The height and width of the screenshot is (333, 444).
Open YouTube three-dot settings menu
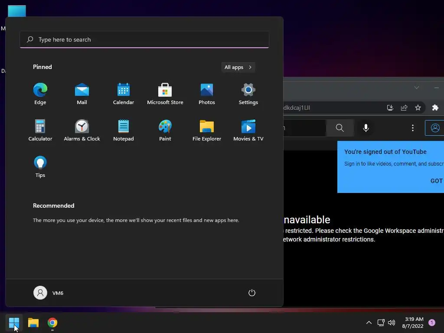click(413, 128)
